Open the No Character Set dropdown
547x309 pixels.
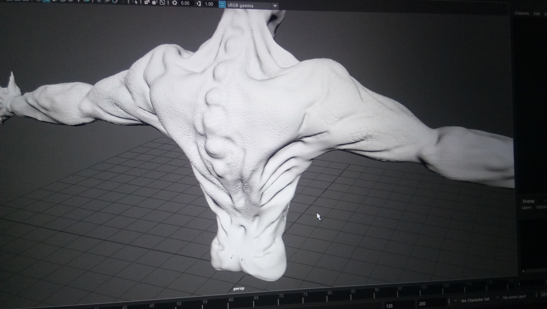(476, 300)
